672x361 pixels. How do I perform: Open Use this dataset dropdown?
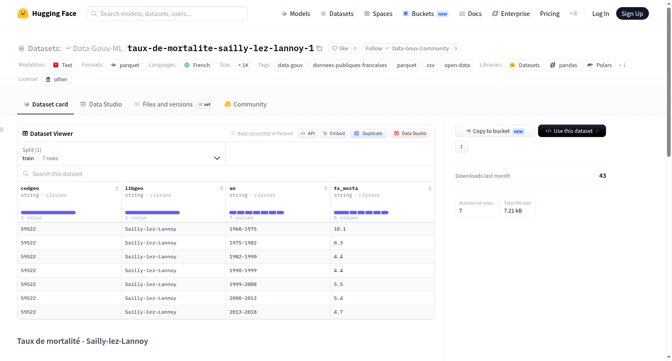coord(572,131)
